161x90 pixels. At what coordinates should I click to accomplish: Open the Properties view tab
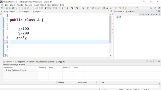(20, 62)
